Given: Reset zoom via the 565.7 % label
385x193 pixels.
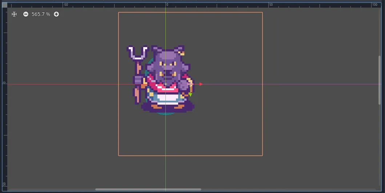Looking at the screenshot, I should coord(41,14).
